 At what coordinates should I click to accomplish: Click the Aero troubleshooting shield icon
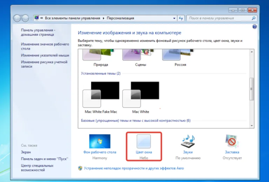click(x=80, y=168)
